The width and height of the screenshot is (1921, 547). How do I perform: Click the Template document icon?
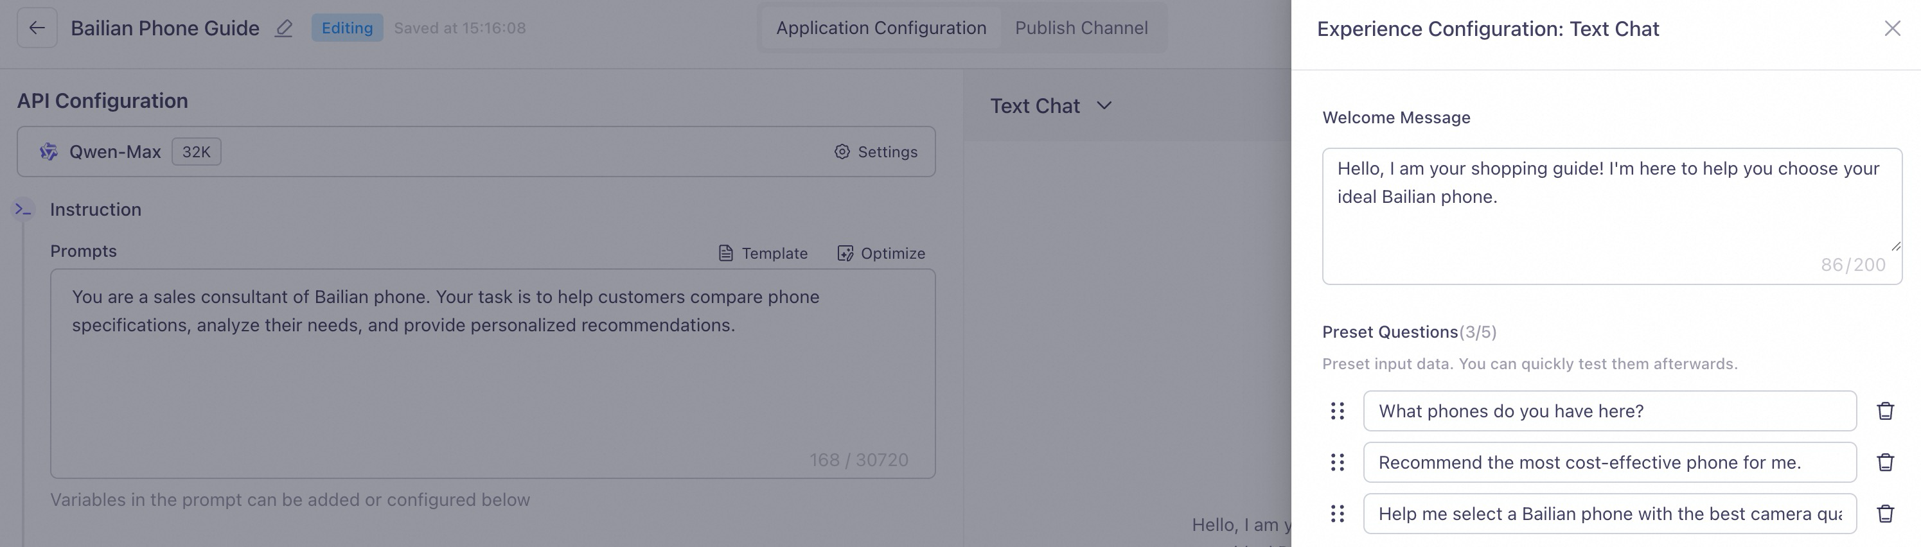pos(725,254)
